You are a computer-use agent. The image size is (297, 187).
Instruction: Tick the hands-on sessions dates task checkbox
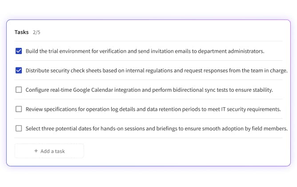coord(19,129)
